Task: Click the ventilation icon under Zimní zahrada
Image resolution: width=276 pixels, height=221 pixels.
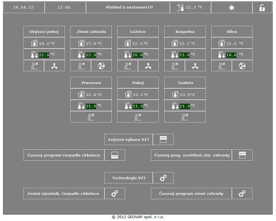Action: (x=101, y=66)
